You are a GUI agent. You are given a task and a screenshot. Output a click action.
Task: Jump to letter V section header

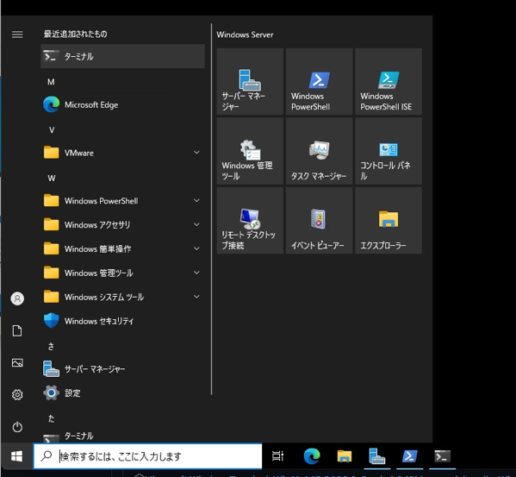tap(52, 130)
